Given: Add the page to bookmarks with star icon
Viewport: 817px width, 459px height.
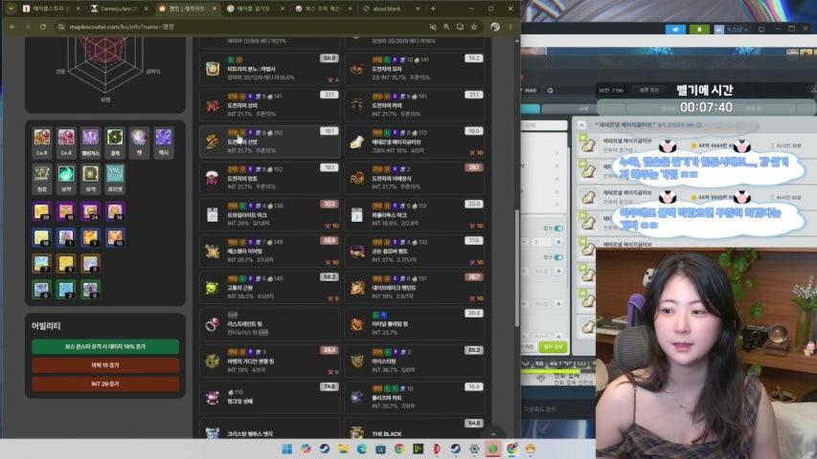Looking at the screenshot, I should tap(474, 27).
